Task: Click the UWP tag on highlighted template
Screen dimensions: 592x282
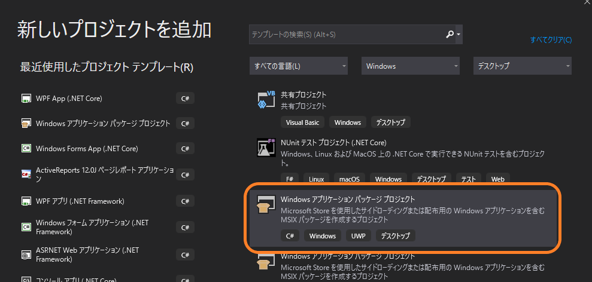Action: coord(359,236)
